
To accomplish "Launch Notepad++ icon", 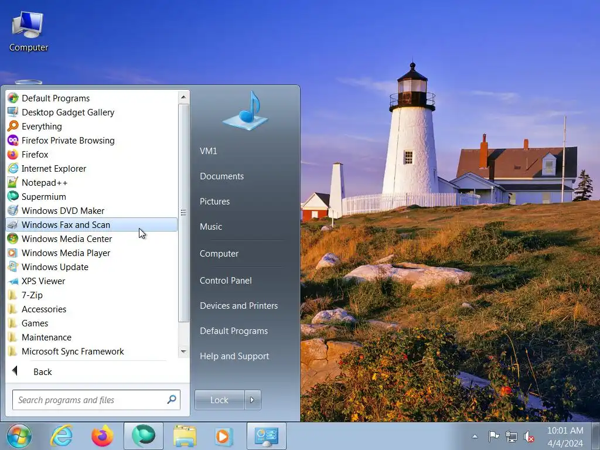I will (x=13, y=183).
